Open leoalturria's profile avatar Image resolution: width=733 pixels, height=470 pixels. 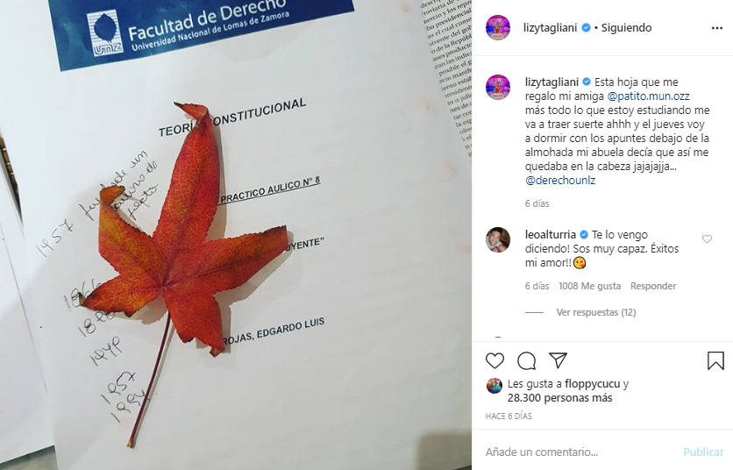pyautogui.click(x=498, y=240)
